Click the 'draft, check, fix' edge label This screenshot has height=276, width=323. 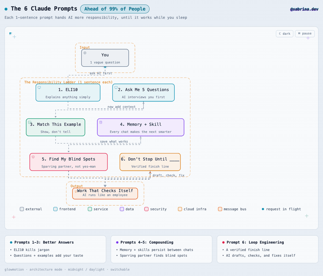click(x=168, y=175)
